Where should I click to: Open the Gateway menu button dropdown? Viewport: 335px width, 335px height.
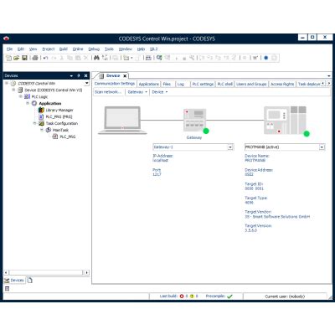click(137, 92)
